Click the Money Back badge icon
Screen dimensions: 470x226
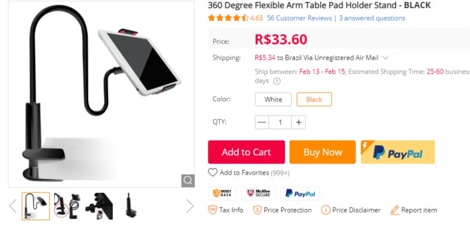click(222, 193)
